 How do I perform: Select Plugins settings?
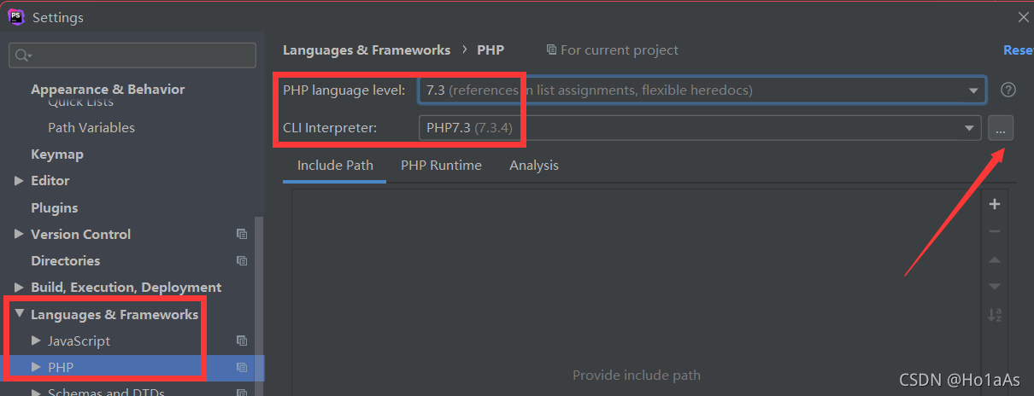pyautogui.click(x=54, y=207)
